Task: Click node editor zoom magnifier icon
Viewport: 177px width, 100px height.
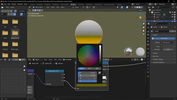Action: click(x=24, y=66)
